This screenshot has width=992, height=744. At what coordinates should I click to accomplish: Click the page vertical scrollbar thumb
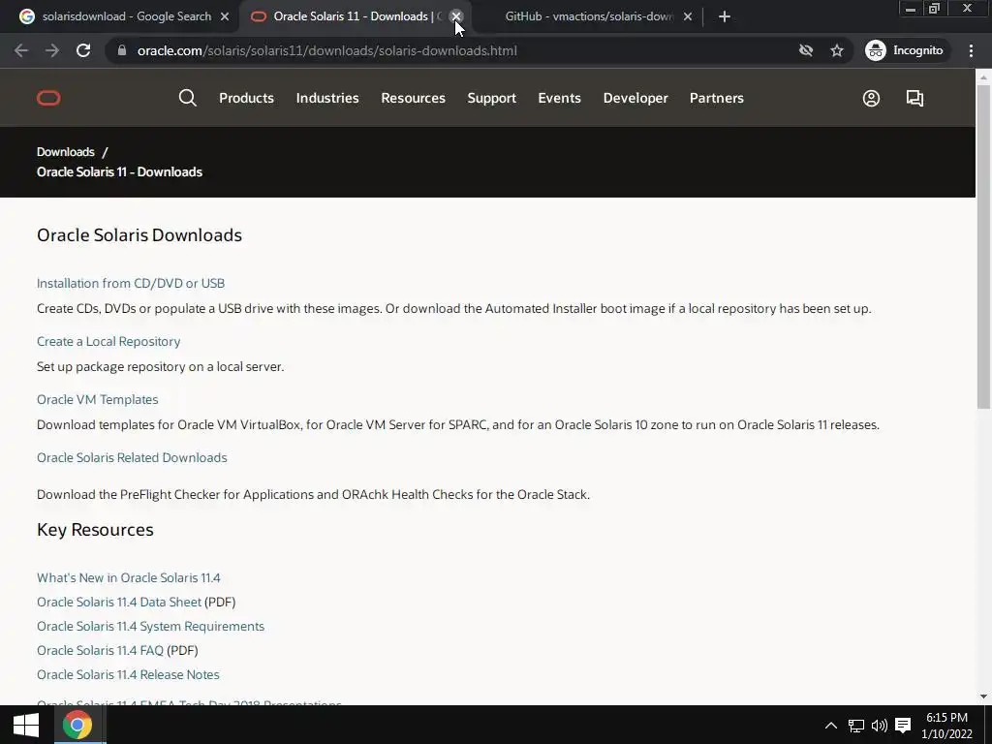coord(983,247)
